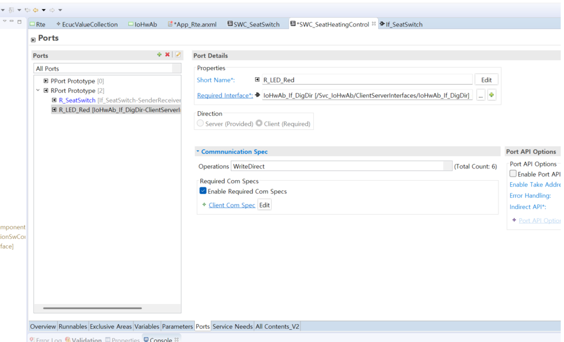Select the Server (Provided) radio button

pyautogui.click(x=200, y=124)
